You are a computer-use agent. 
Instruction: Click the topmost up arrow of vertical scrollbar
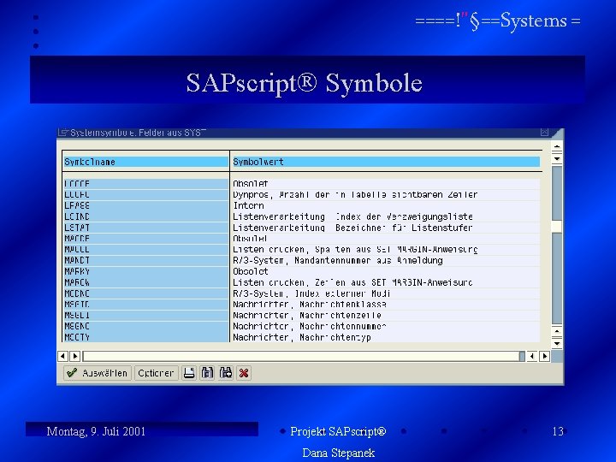click(x=557, y=146)
